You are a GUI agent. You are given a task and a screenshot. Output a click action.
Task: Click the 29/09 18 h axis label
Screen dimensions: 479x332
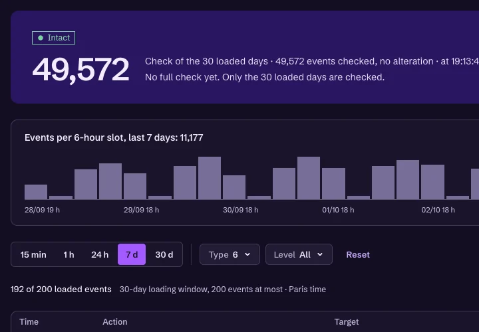[141, 210]
